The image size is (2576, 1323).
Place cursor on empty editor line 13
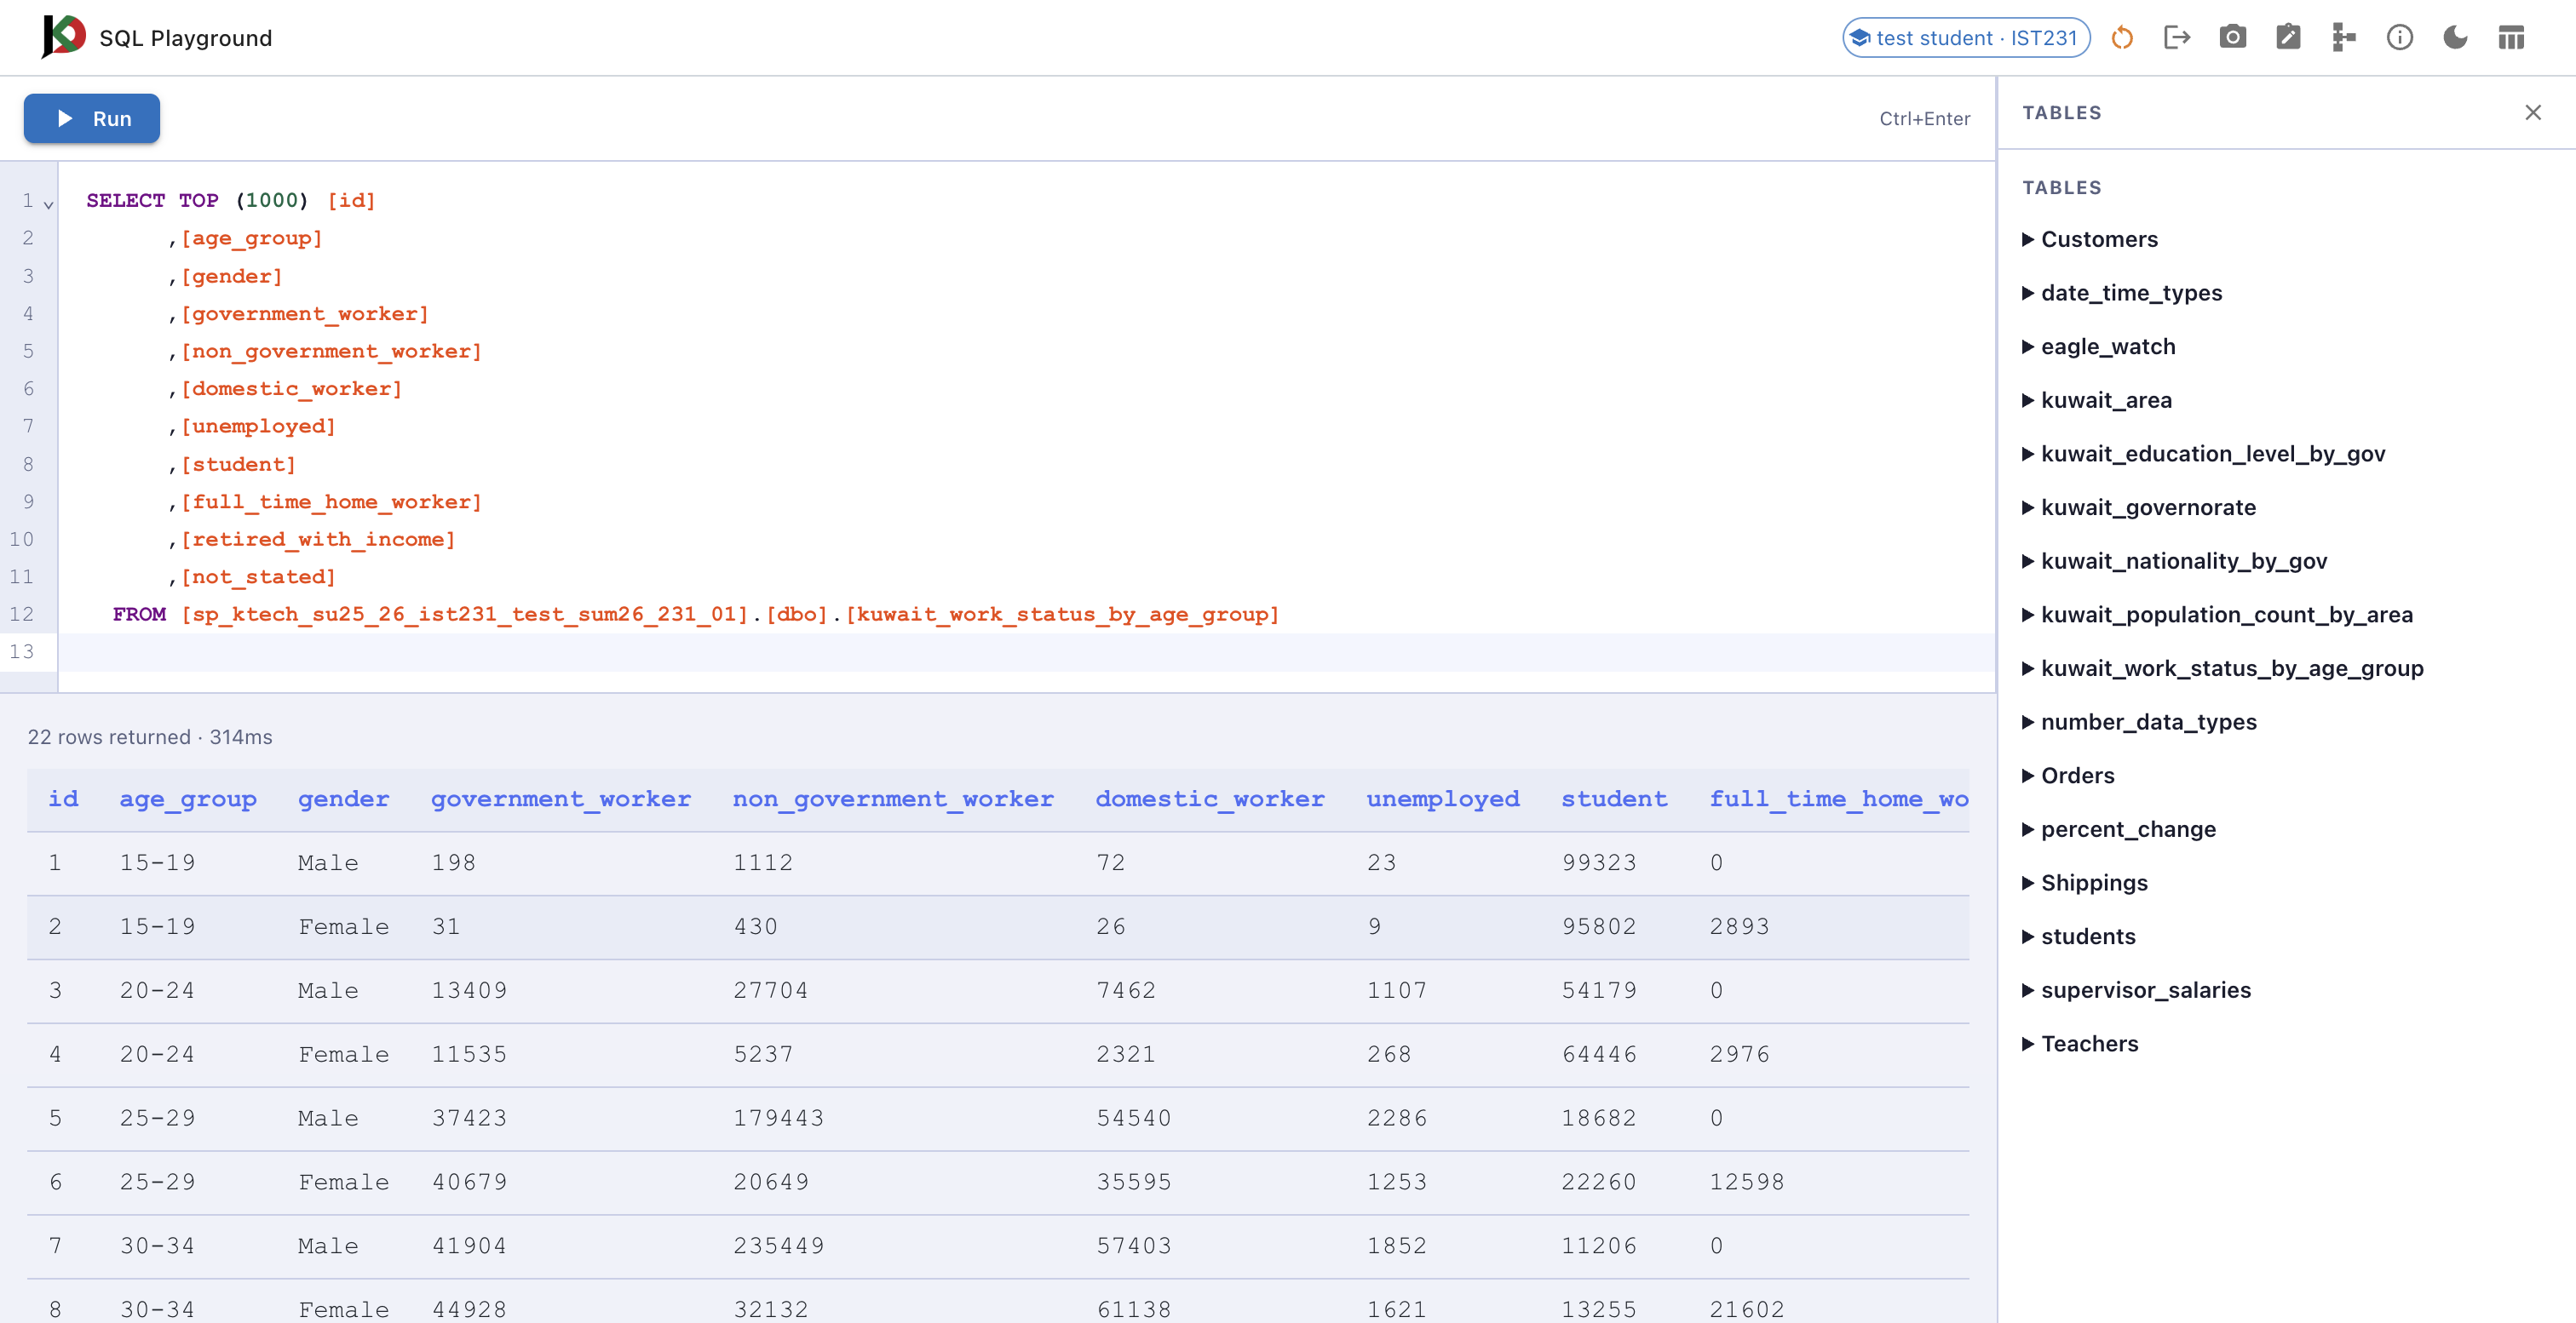pos(1026,651)
